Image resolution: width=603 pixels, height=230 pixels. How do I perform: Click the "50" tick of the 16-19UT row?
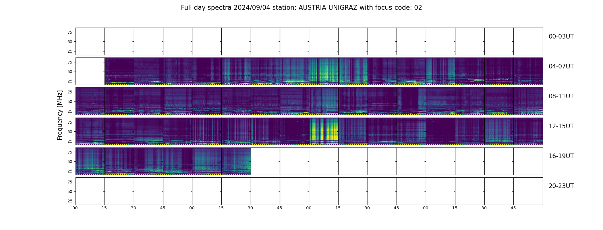(x=70, y=162)
